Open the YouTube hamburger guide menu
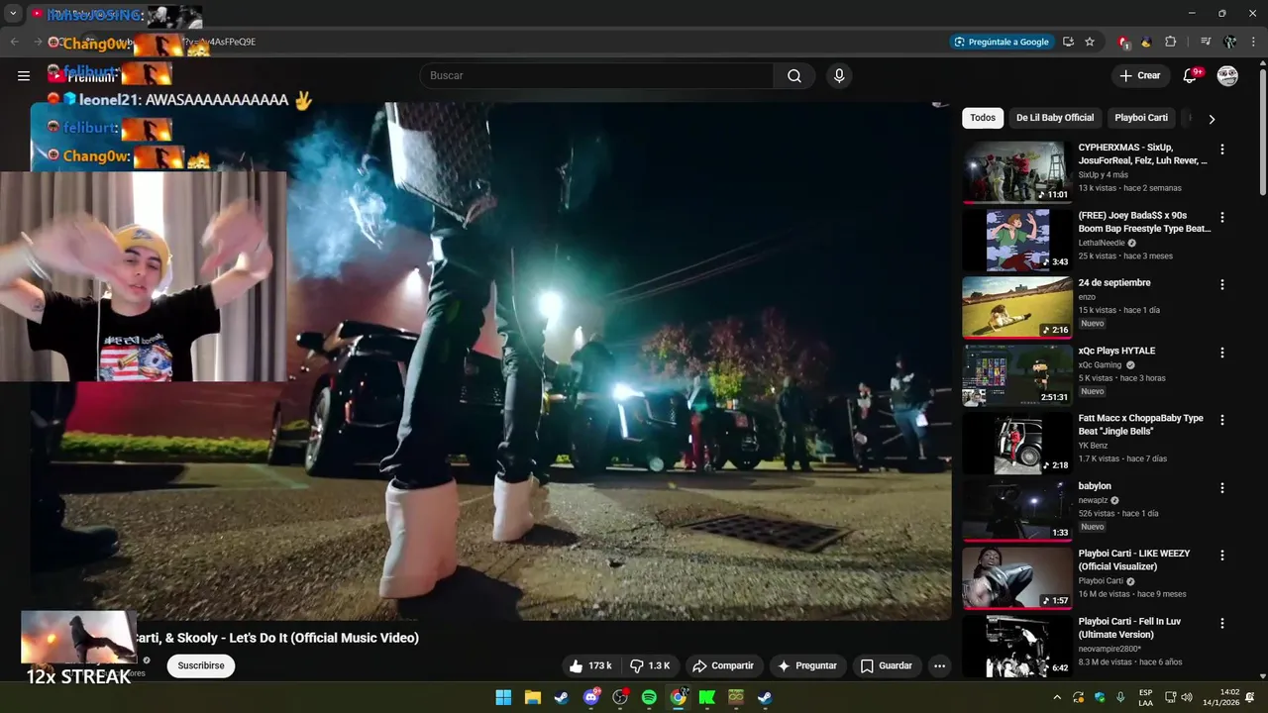The image size is (1268, 713). 24,75
